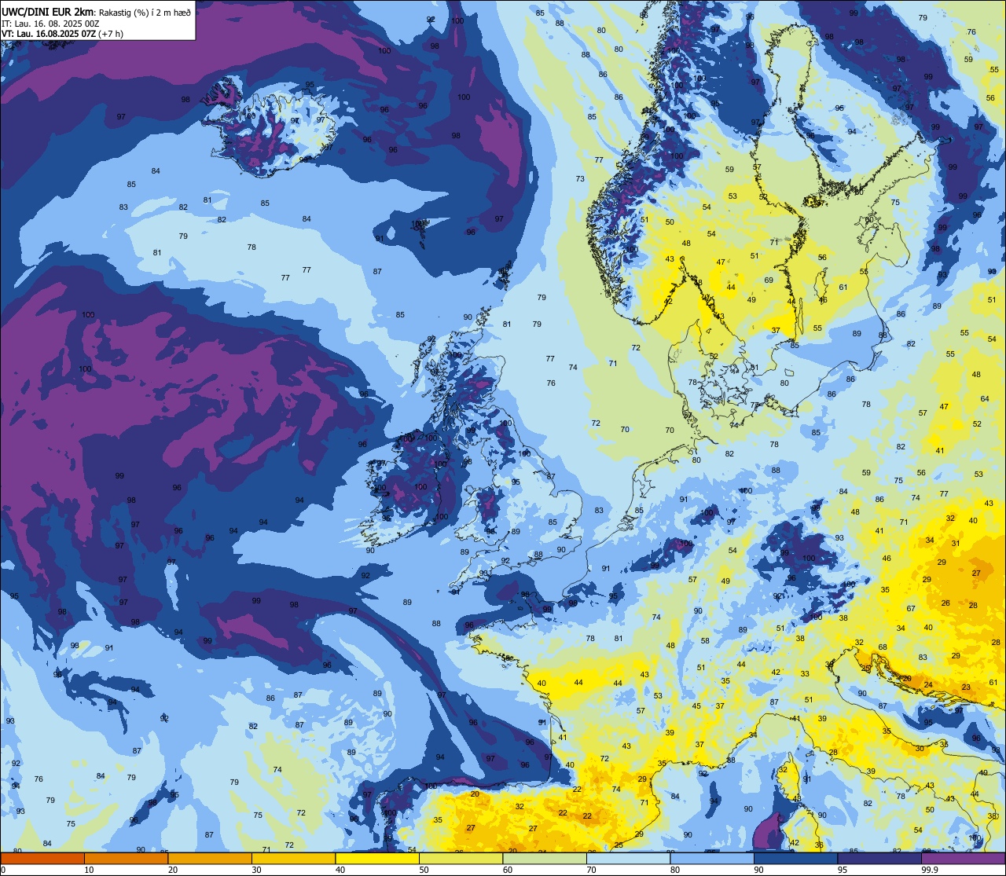Screen dimensions: 1006x876
Task: Click the yellow-green 60–70 legend swatch
Action: point(545,858)
